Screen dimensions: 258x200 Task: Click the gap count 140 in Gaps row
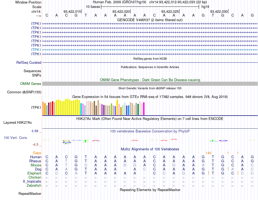[209, 153]
